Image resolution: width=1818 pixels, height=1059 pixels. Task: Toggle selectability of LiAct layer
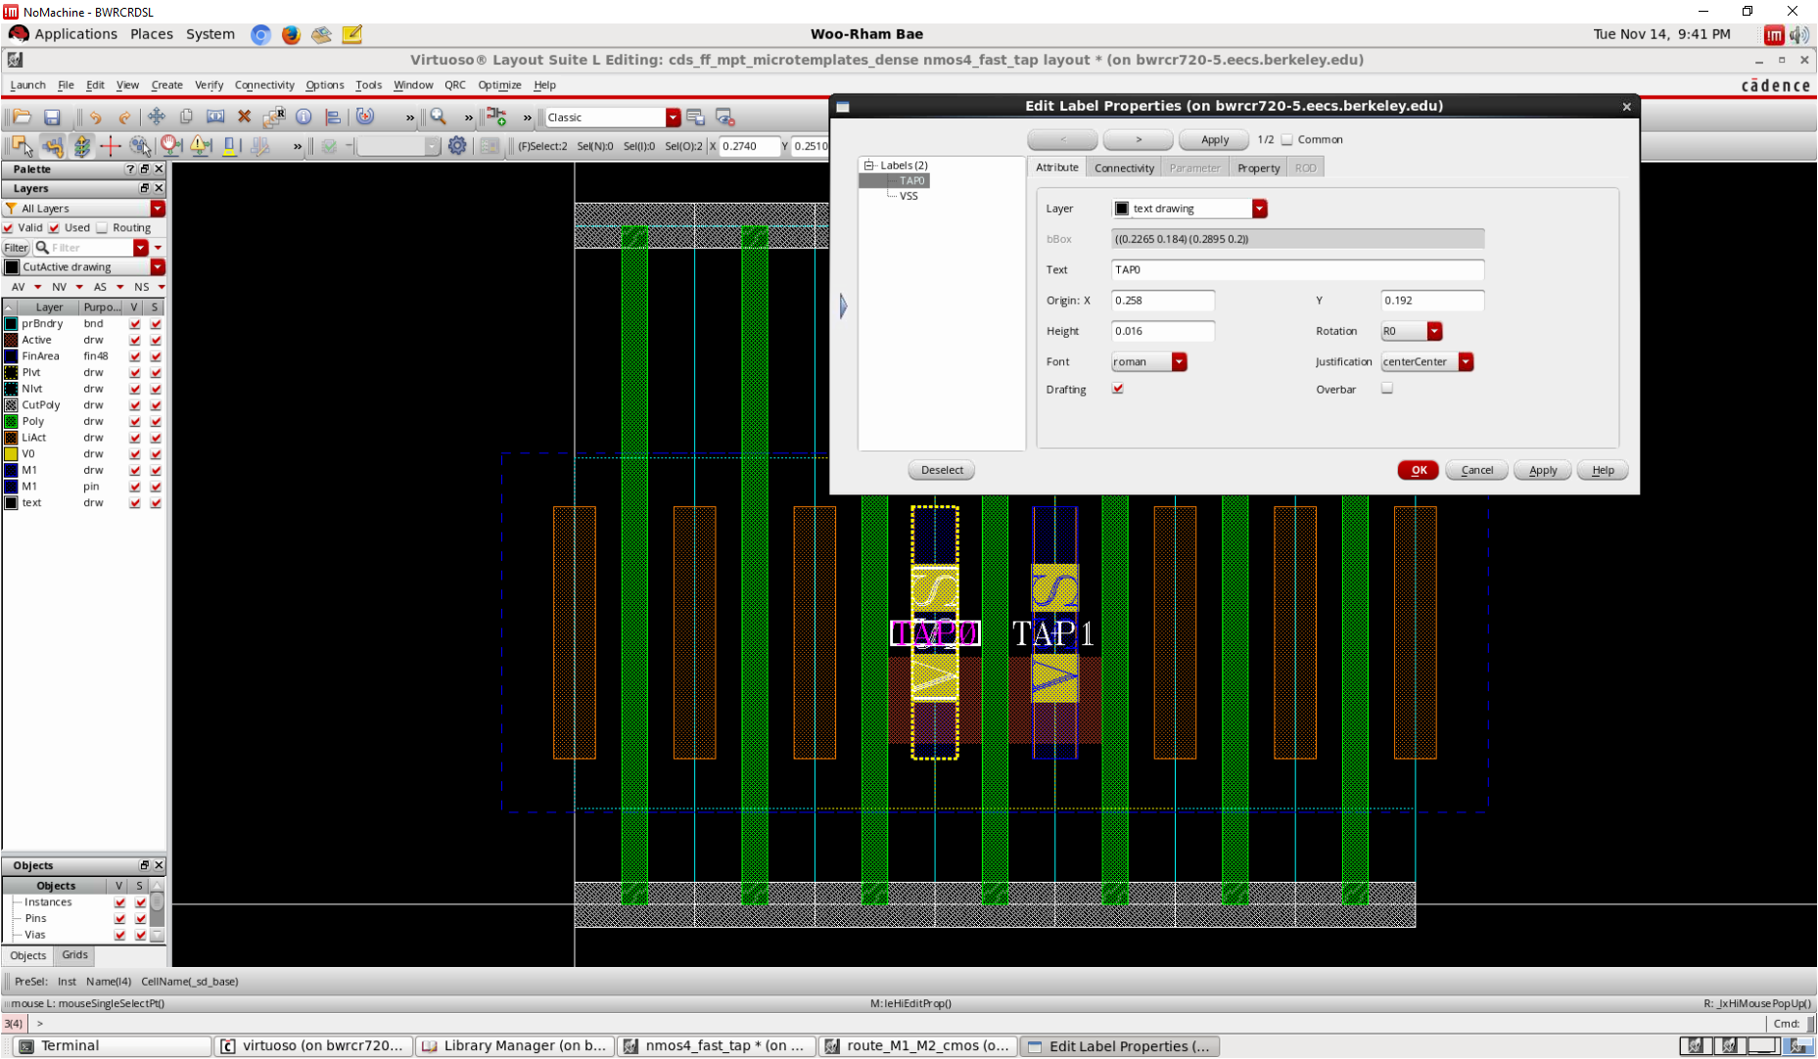click(x=156, y=437)
